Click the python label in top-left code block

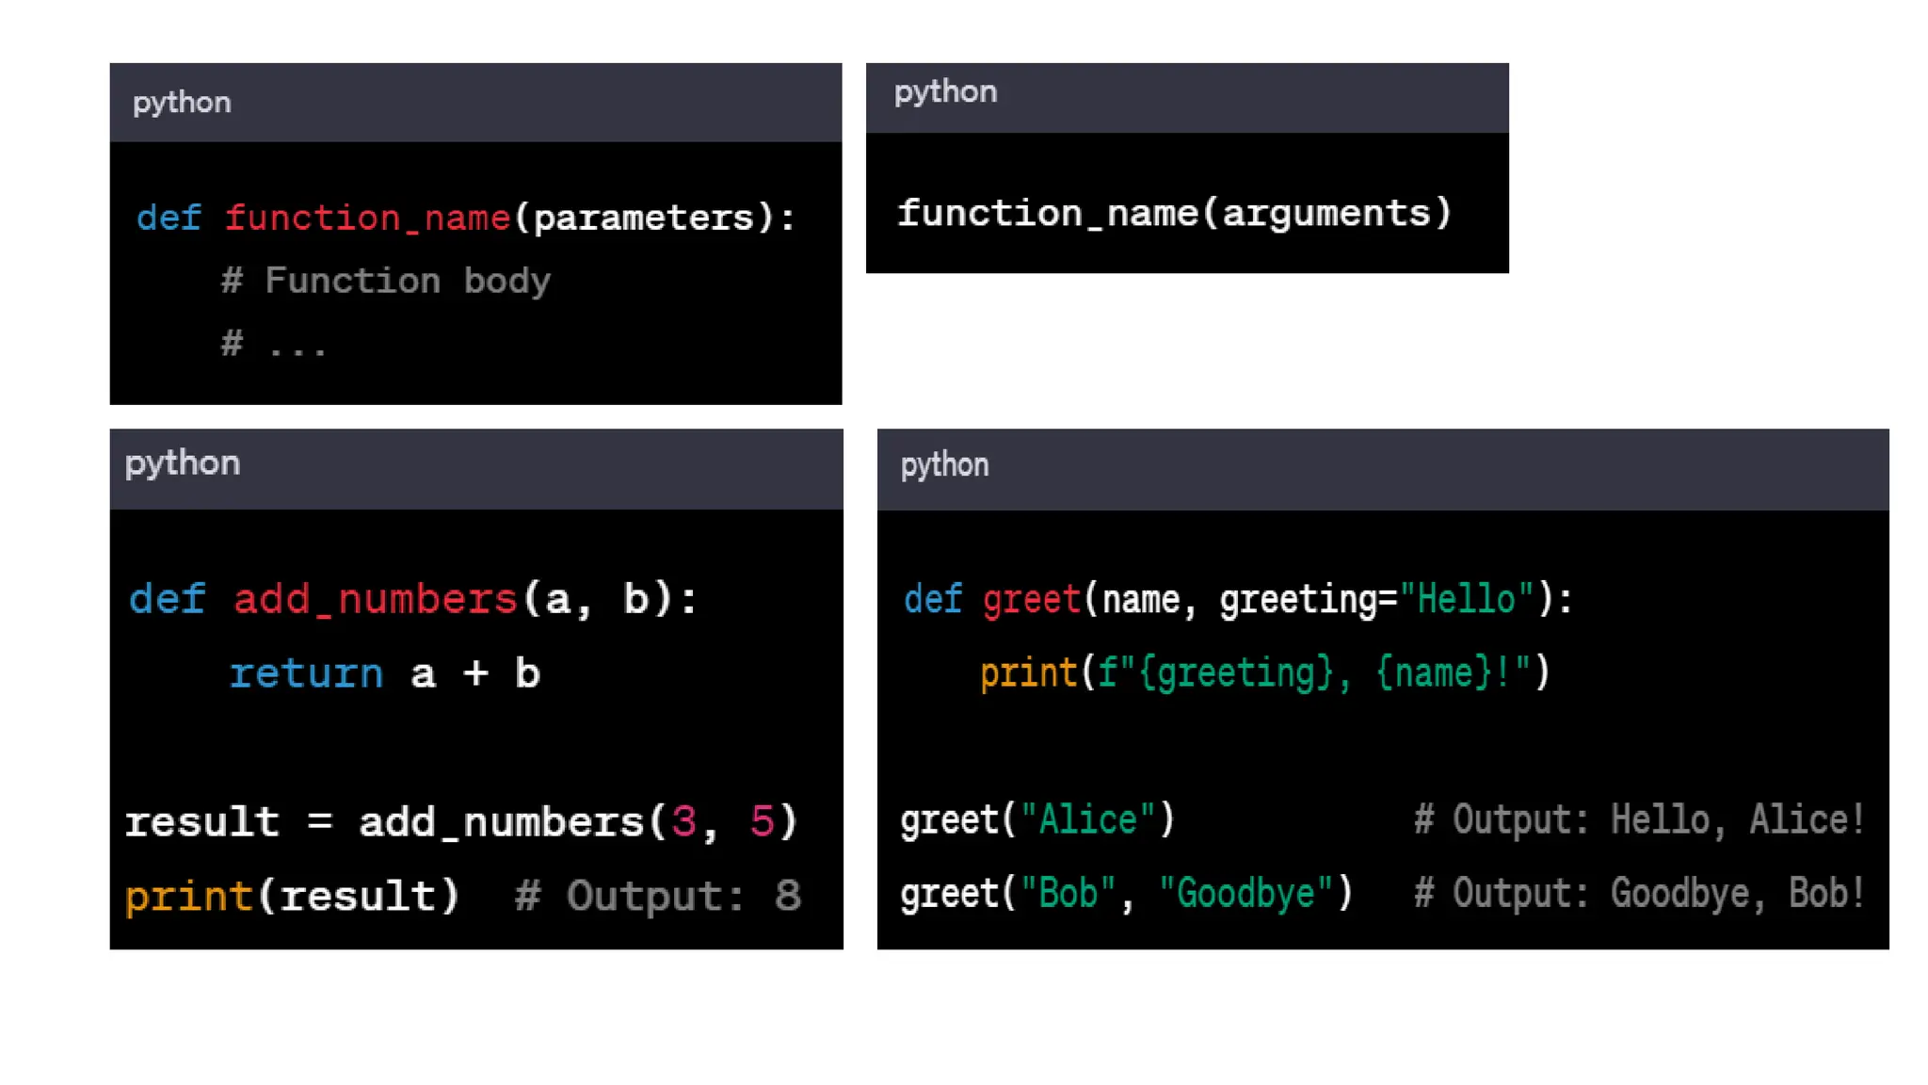[182, 103]
